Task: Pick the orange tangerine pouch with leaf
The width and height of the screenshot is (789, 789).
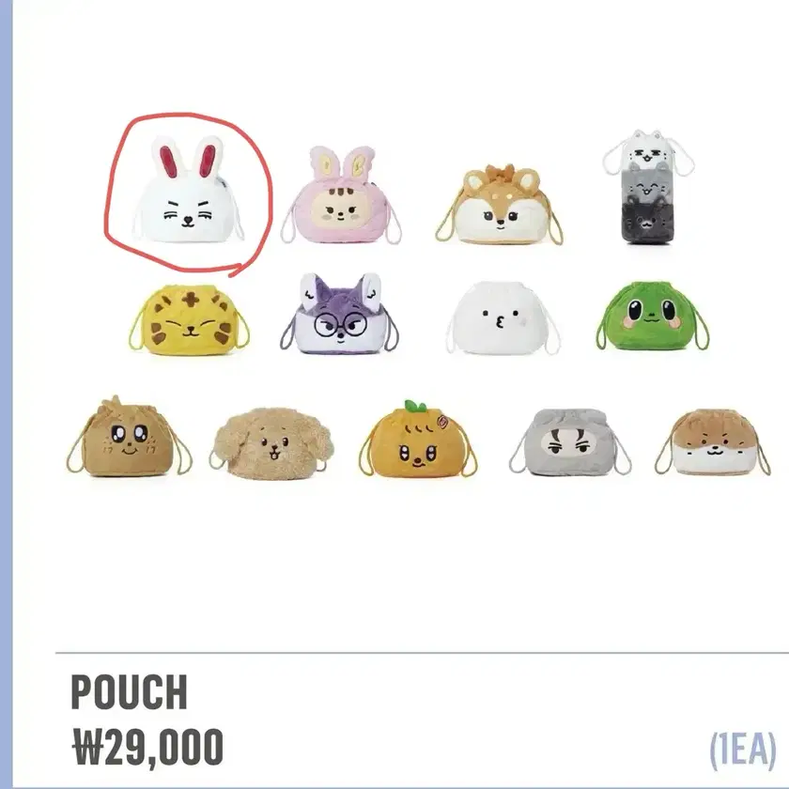Action: 418,439
